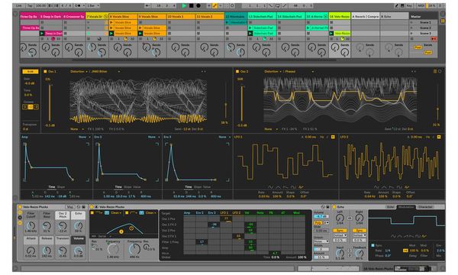Click the Echo left/right channel link icon
458x275 pixels.
[x=350, y=218]
